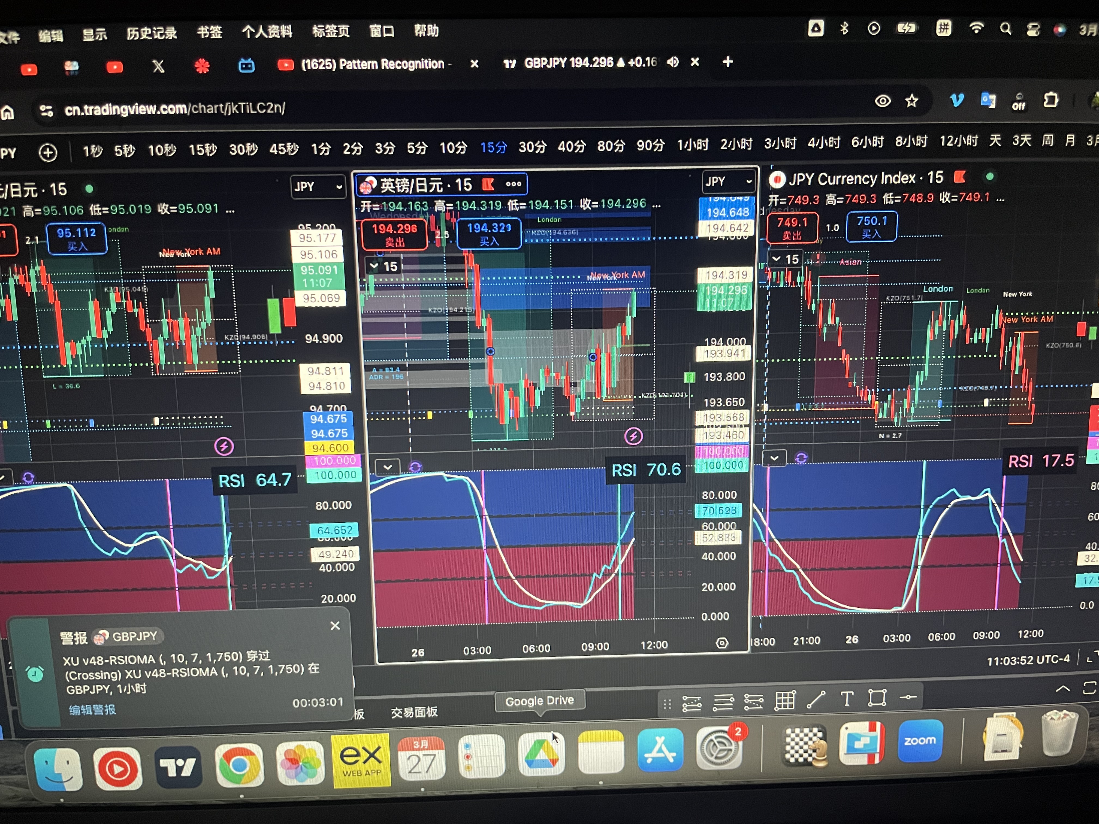Select the horizontal line drawing tool
This screenshot has height=824, width=1099.
pos(908,697)
